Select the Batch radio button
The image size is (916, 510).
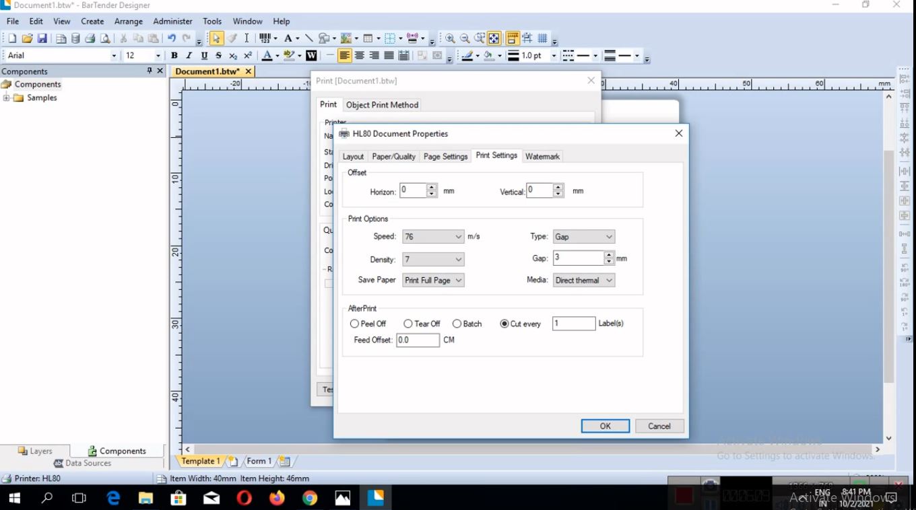click(457, 324)
